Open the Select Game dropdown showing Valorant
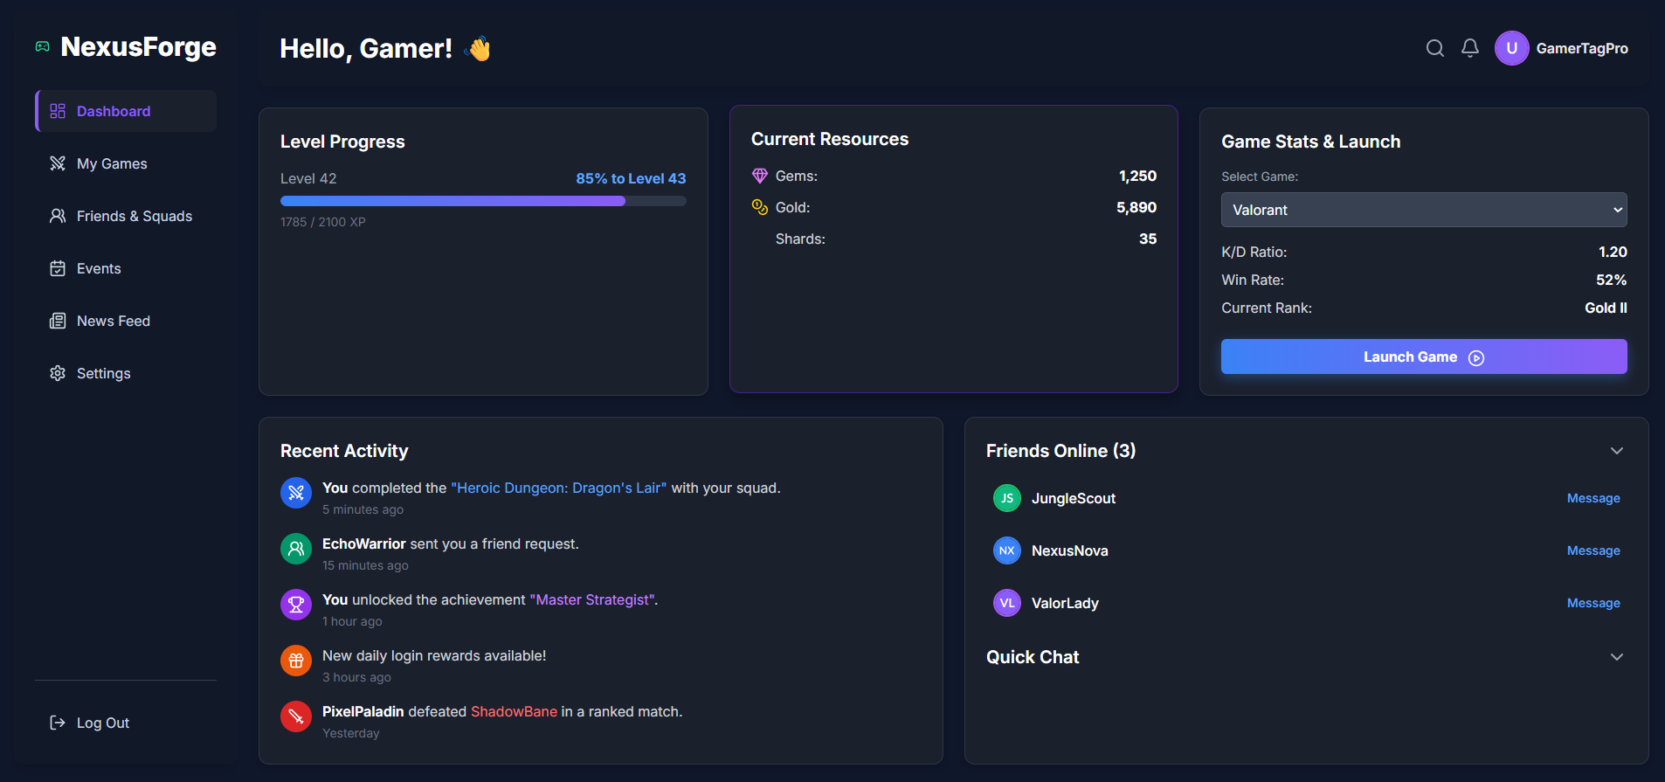 coord(1424,210)
